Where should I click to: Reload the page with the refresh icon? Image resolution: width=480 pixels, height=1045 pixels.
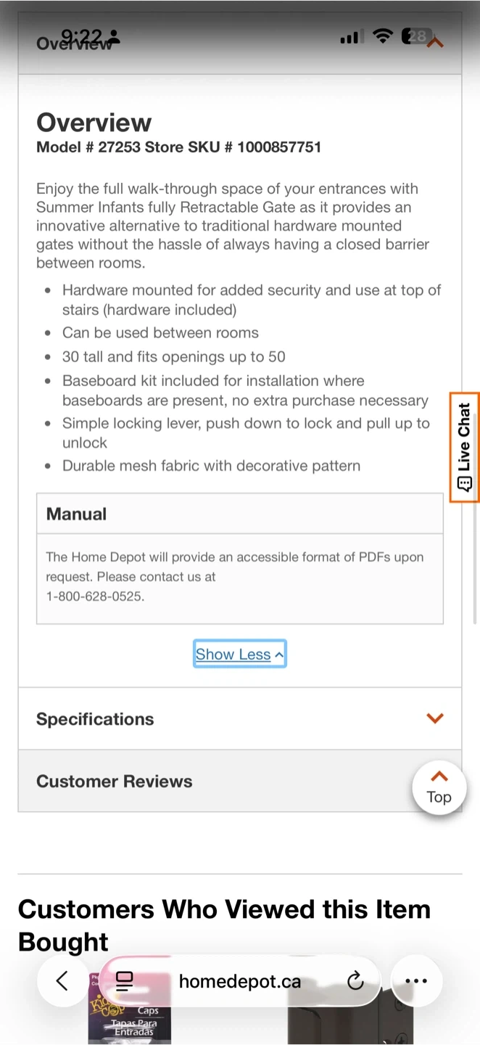(355, 981)
